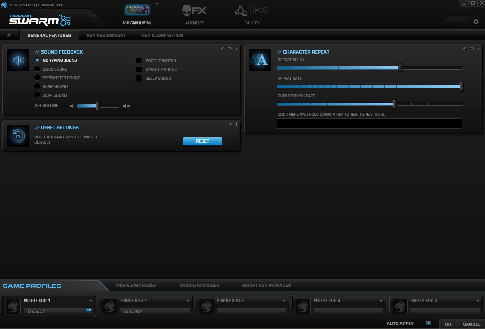Click the Reset Settings R icon
This screenshot has height=329, width=485.
click(18, 136)
